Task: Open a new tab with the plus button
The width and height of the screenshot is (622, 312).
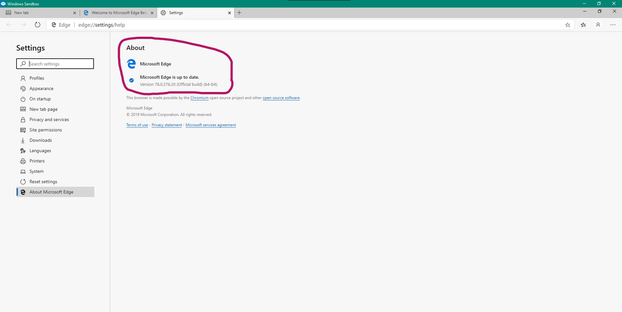Action: pyautogui.click(x=239, y=12)
